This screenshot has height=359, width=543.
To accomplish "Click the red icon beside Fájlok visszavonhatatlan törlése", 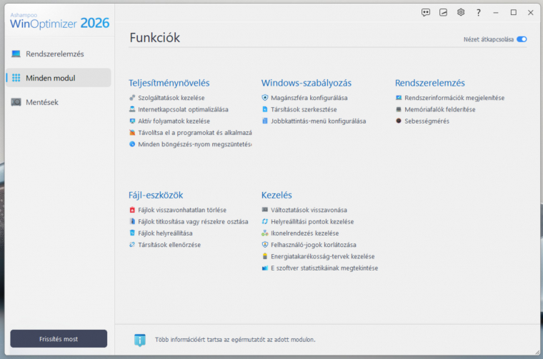I will 132,210.
